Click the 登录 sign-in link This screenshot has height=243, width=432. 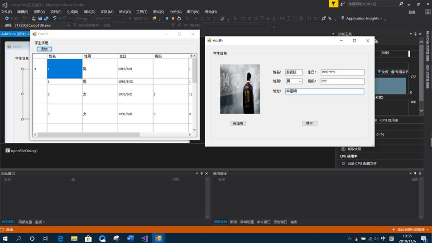point(412,12)
